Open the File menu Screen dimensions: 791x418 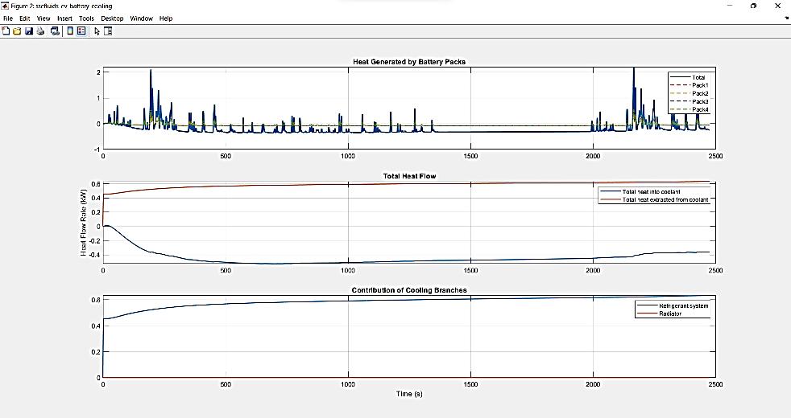[8, 18]
